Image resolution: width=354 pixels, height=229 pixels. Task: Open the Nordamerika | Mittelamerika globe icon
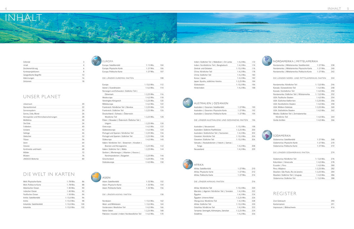click(267, 61)
